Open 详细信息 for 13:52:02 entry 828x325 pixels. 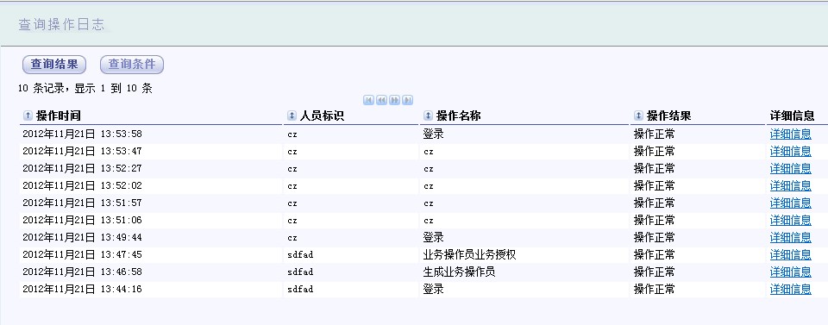pyautogui.click(x=791, y=185)
